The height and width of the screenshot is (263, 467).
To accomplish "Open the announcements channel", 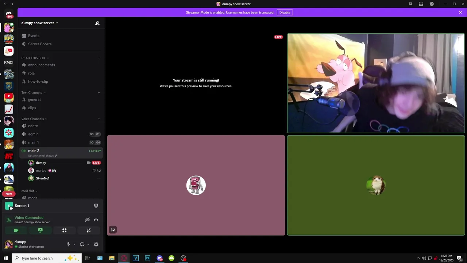I will (61, 65).
